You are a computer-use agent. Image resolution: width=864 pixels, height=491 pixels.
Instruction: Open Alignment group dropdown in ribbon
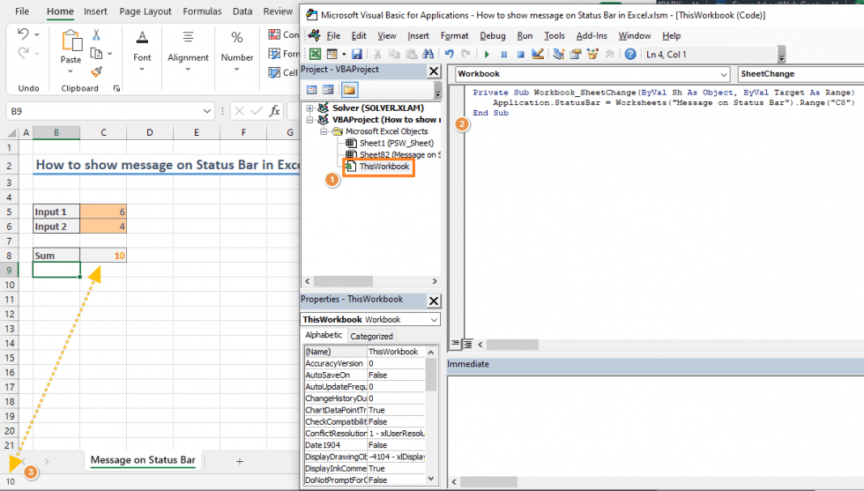(x=188, y=70)
